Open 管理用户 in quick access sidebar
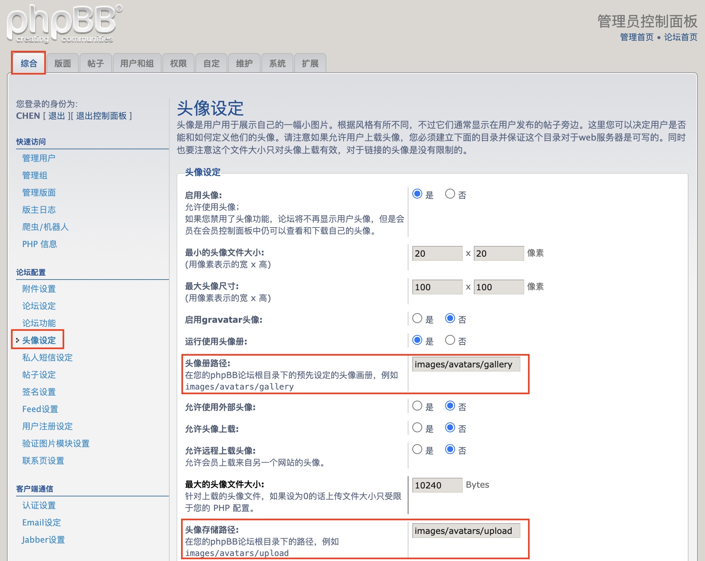705x561 pixels. pyautogui.click(x=39, y=158)
